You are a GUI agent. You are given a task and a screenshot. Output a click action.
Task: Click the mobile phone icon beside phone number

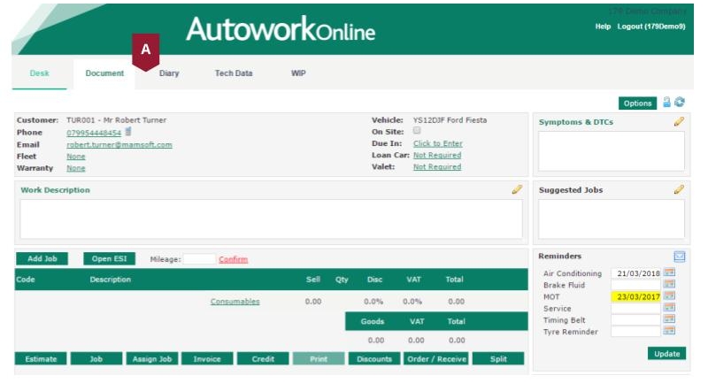[127, 133]
